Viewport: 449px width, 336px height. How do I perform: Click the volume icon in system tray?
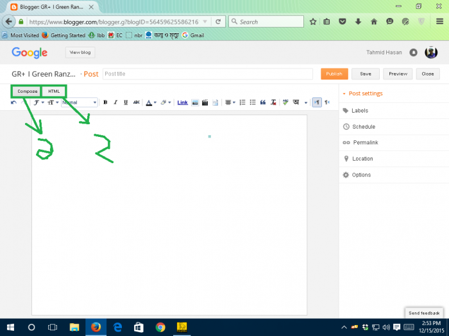click(386, 327)
